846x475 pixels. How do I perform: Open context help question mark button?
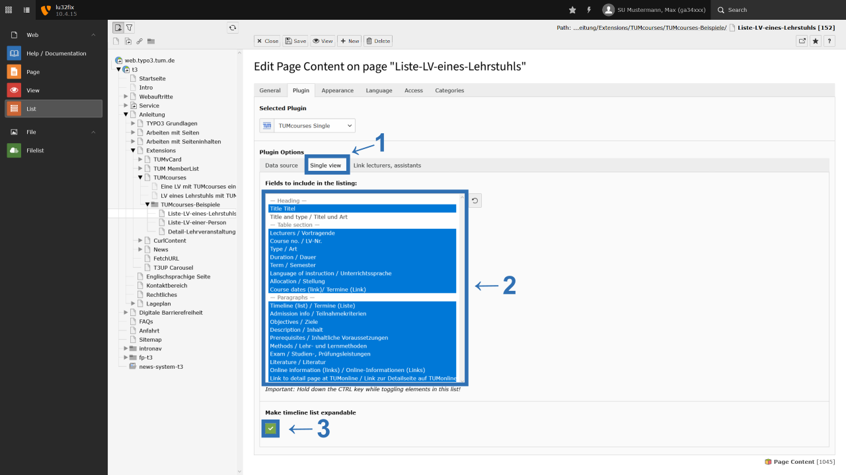tap(829, 41)
